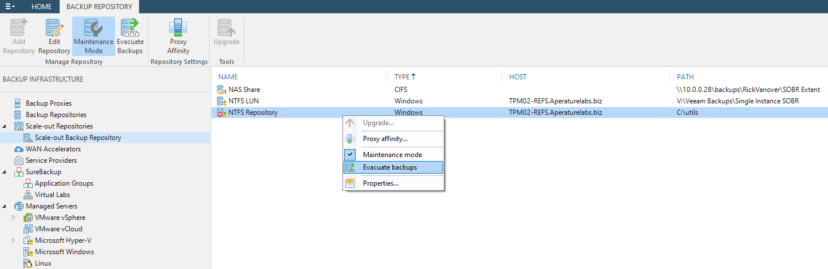Expand the VMware vSphere tree node
Image resolution: width=828 pixels, height=269 pixels.
[14, 218]
